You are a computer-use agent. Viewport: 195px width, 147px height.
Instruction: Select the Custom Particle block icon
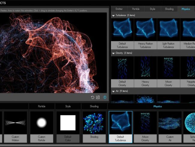(x=42, y=123)
